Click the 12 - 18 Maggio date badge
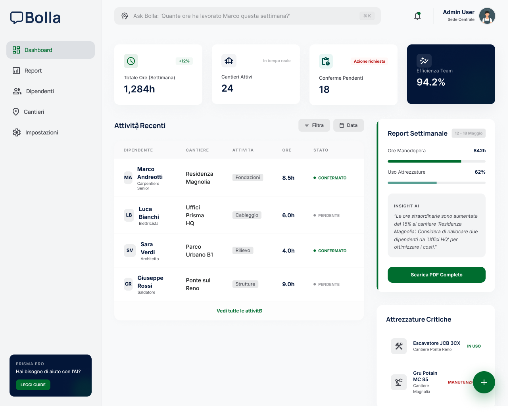 tap(469, 133)
